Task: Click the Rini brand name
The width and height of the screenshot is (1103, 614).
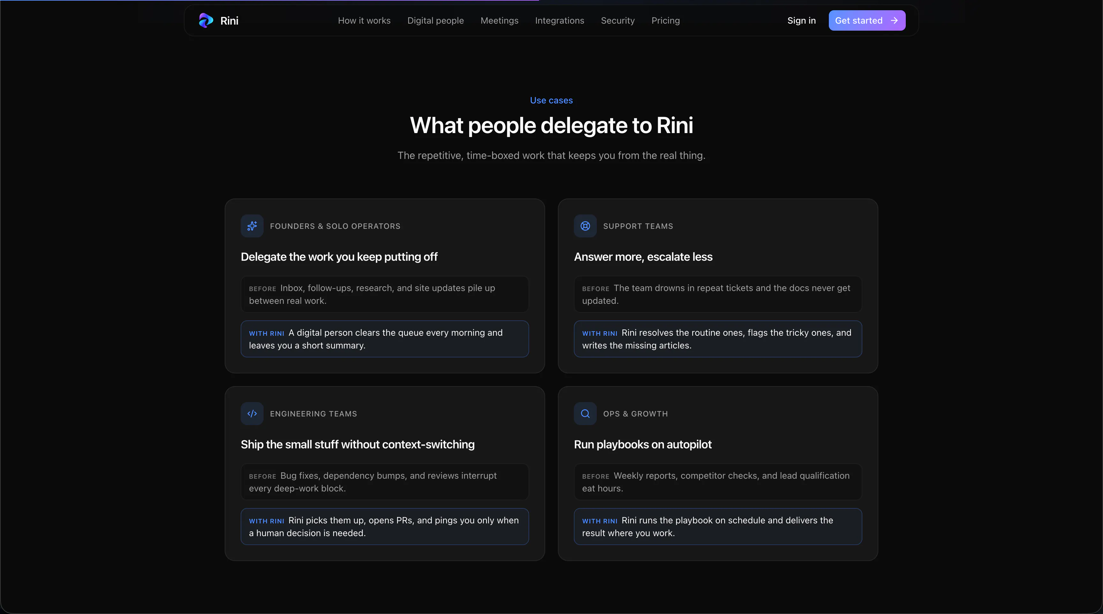Action: (229, 20)
